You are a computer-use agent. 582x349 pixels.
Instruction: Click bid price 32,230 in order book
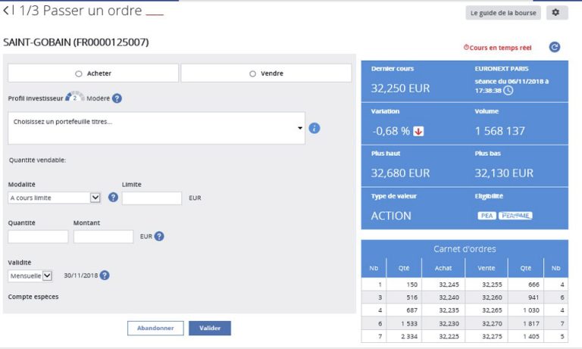[x=449, y=323]
